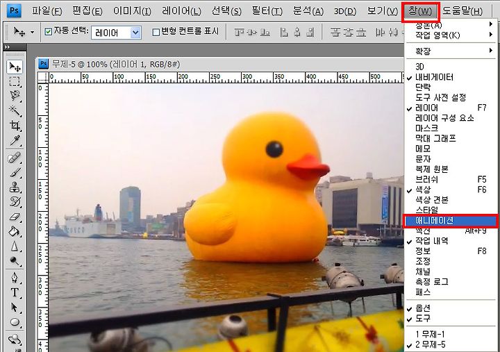Select the Brush tool

coord(15,172)
